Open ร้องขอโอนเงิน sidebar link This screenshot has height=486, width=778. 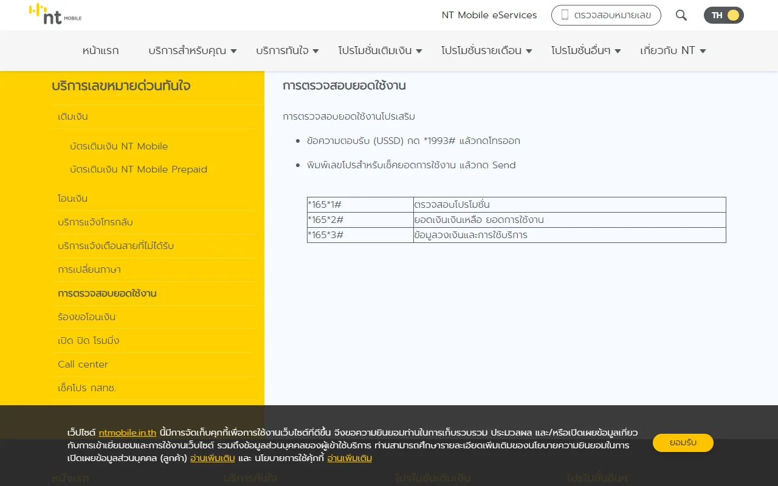87,317
